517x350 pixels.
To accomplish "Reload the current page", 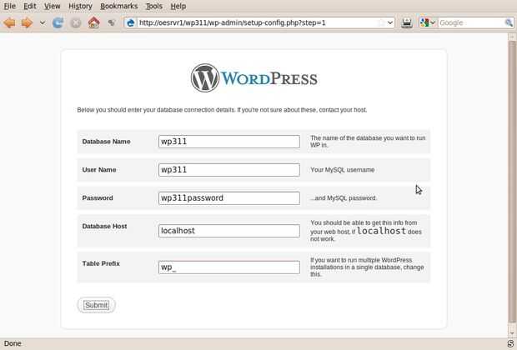I will tap(58, 22).
